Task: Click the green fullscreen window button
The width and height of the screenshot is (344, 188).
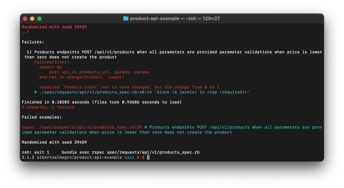Action: coord(40,19)
